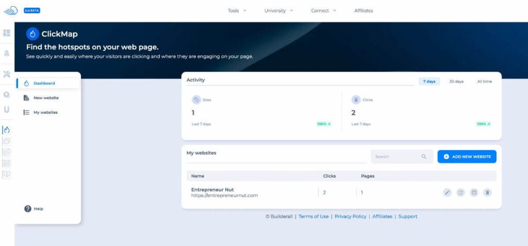
Task: Select My websites in the sidebar
Action: tap(45, 112)
